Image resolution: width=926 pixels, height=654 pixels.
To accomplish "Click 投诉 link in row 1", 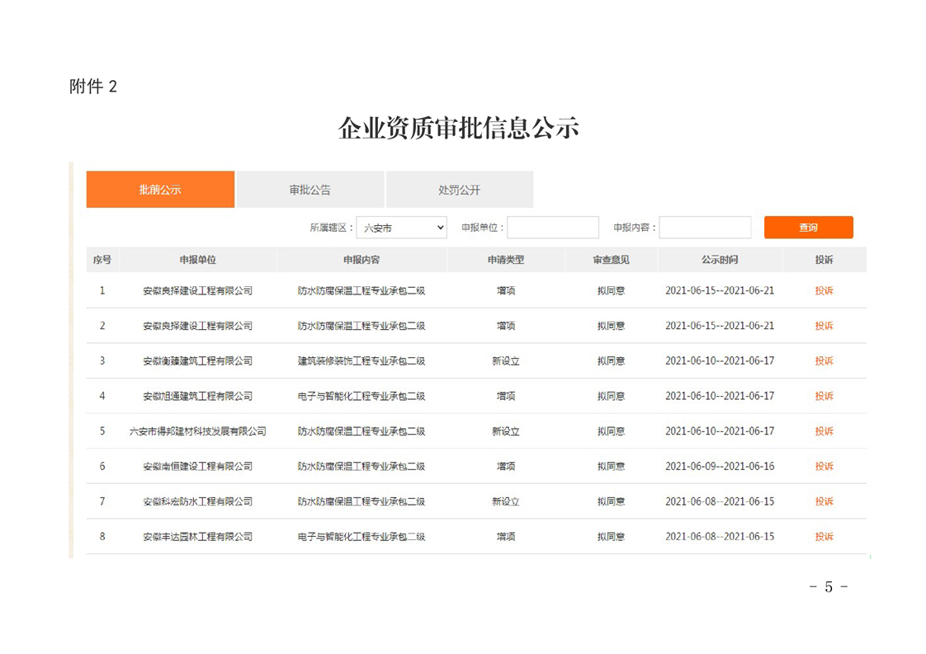I will (x=824, y=290).
